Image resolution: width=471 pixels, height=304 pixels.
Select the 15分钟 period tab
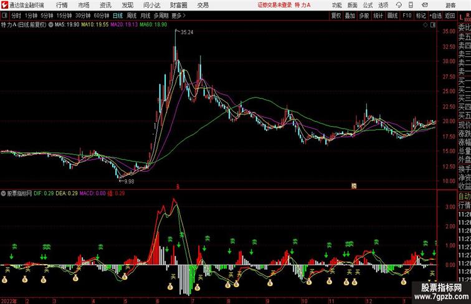(64, 16)
